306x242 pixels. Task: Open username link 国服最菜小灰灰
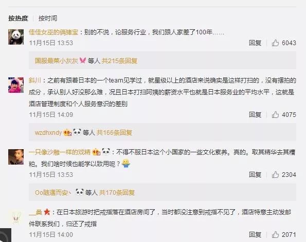click(x=57, y=60)
